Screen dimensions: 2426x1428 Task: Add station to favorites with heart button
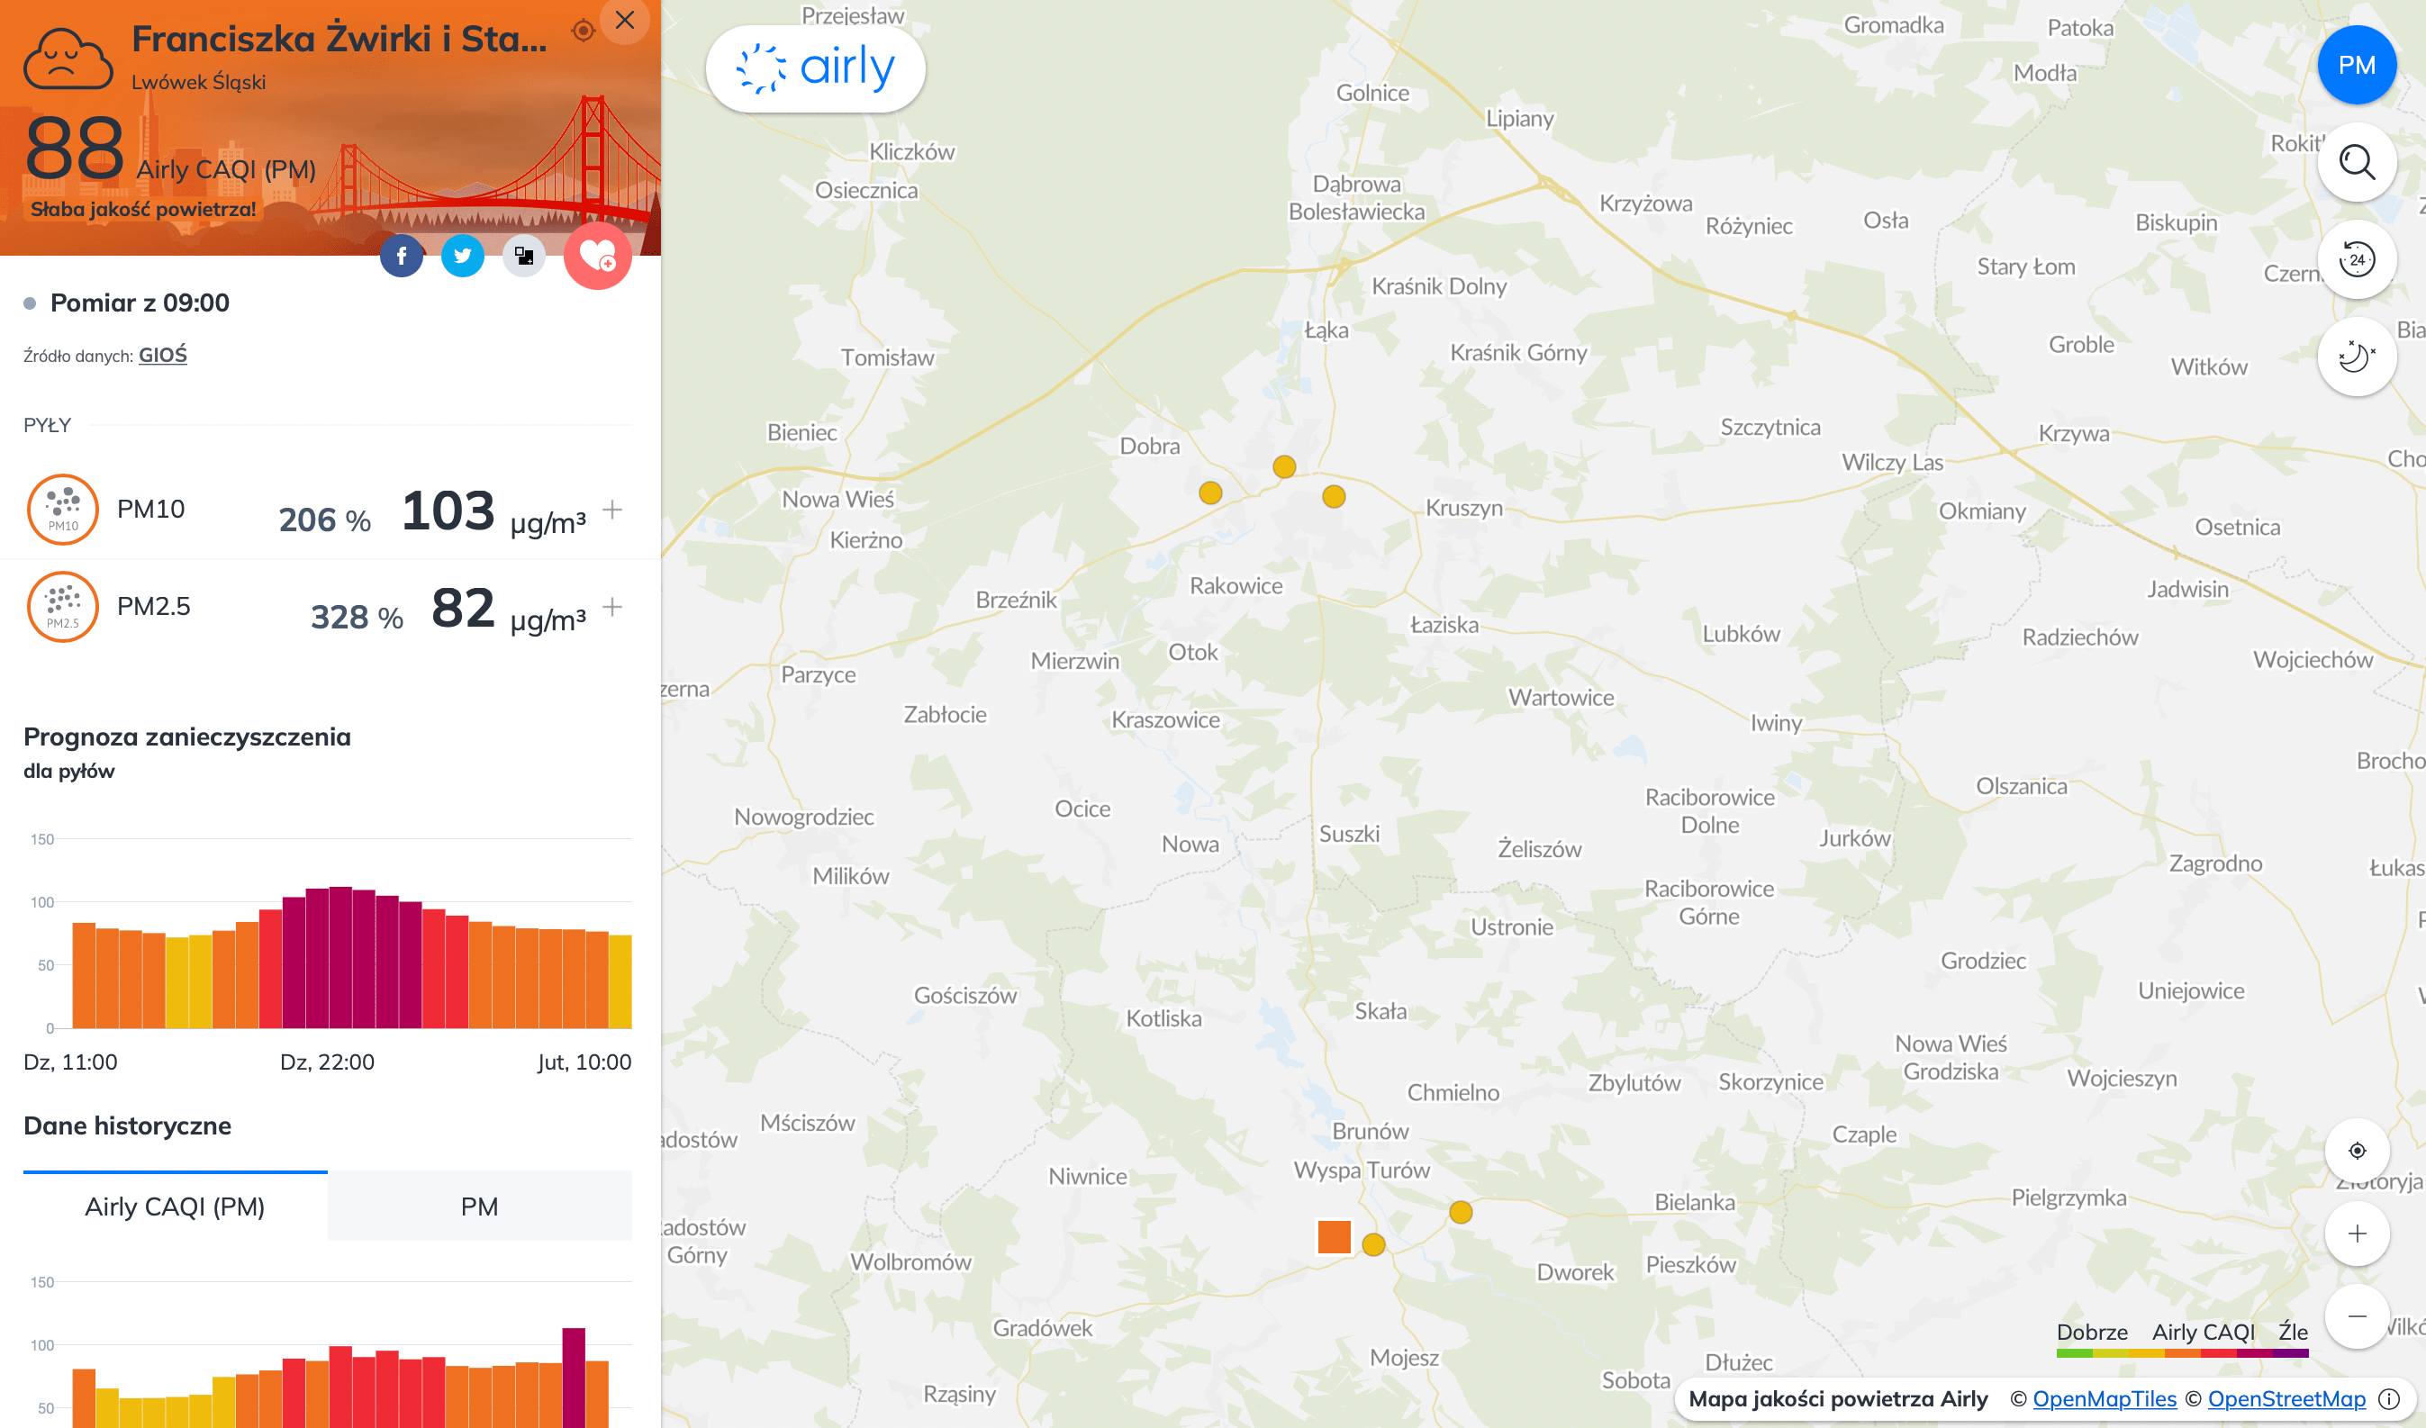[x=598, y=256]
